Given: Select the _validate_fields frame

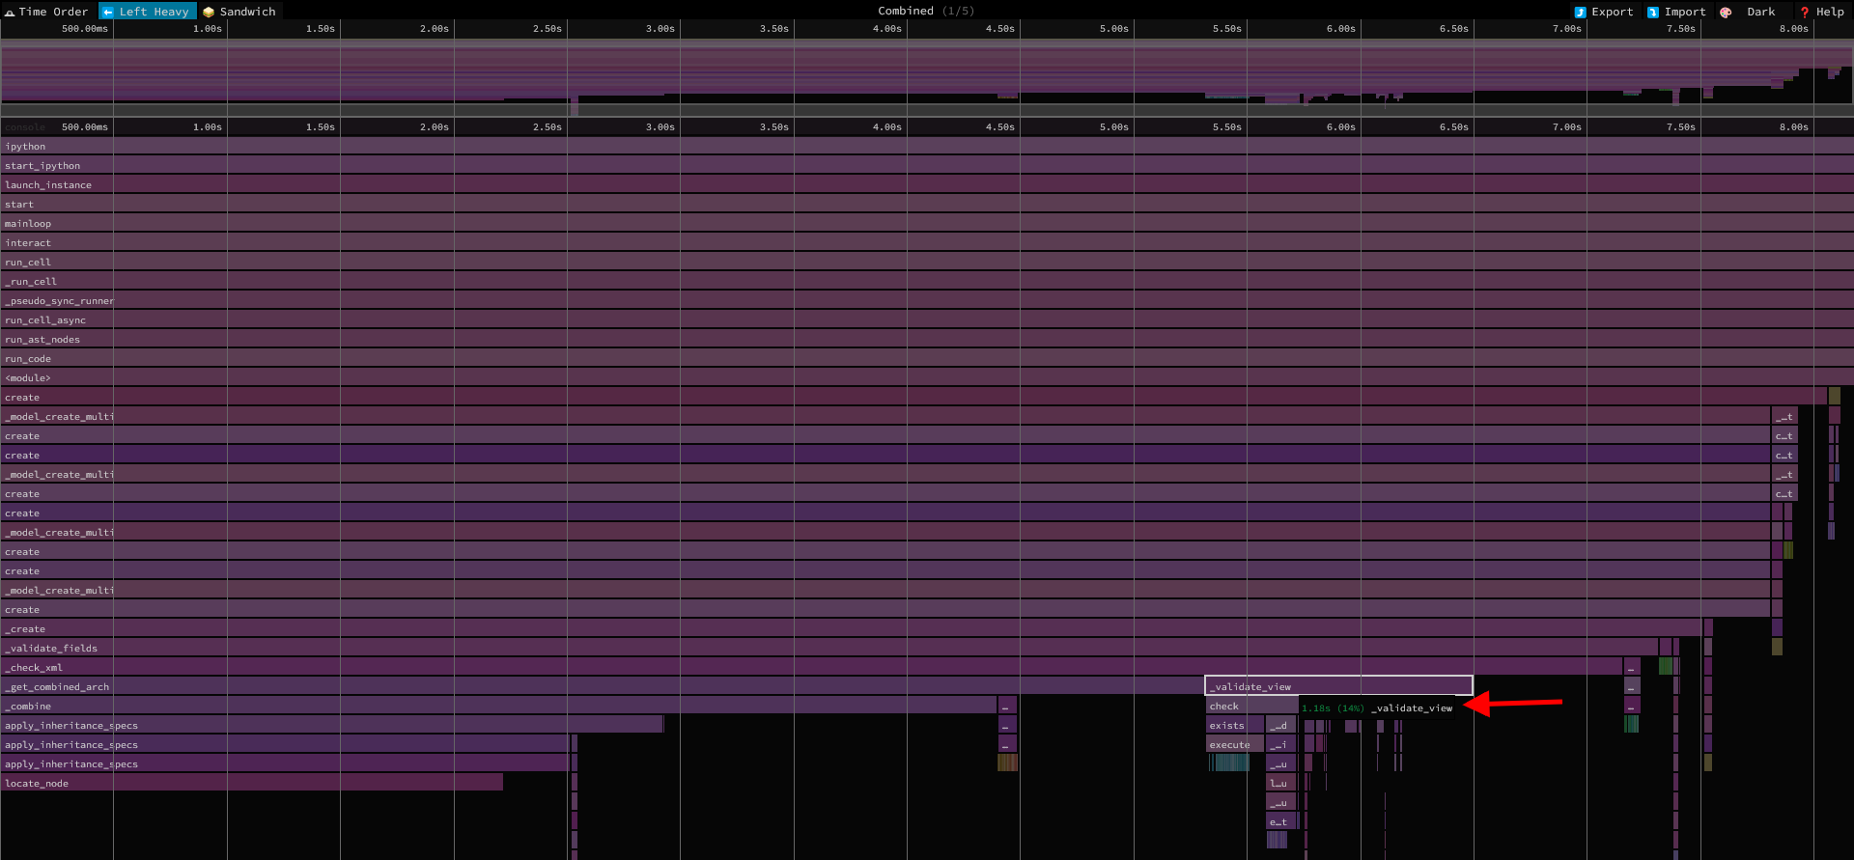Looking at the screenshot, I should click(x=829, y=648).
